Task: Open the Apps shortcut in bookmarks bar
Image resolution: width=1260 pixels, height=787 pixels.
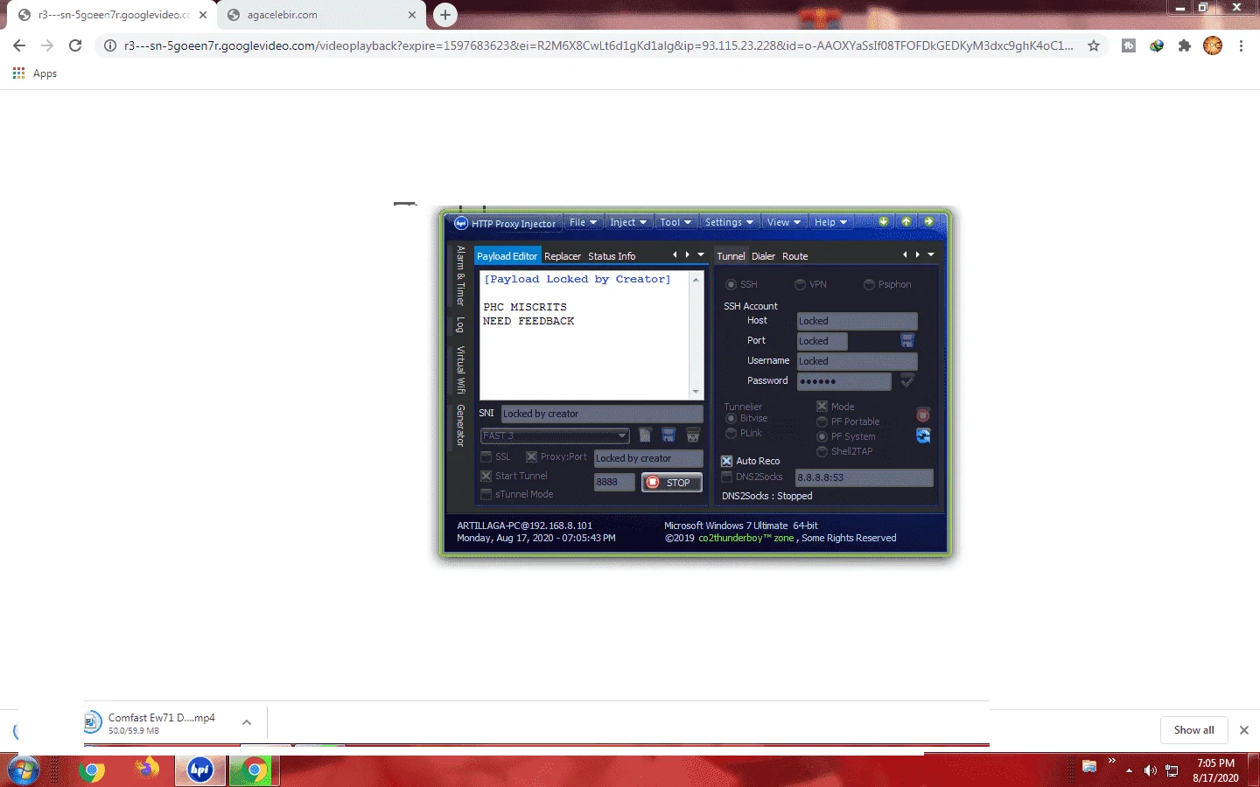Action: (x=35, y=73)
